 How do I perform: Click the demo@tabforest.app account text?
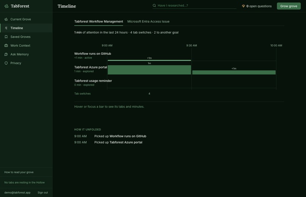point(17,192)
